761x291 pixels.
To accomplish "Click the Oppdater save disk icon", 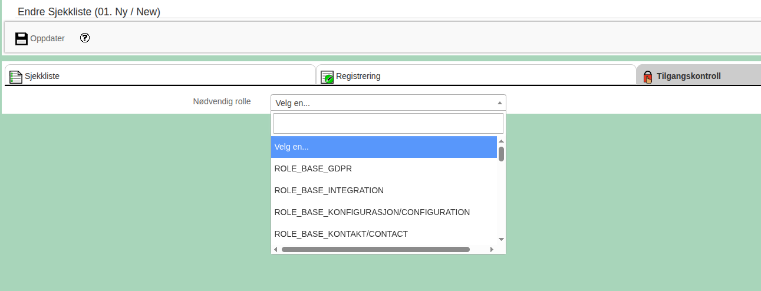I will (x=21, y=39).
